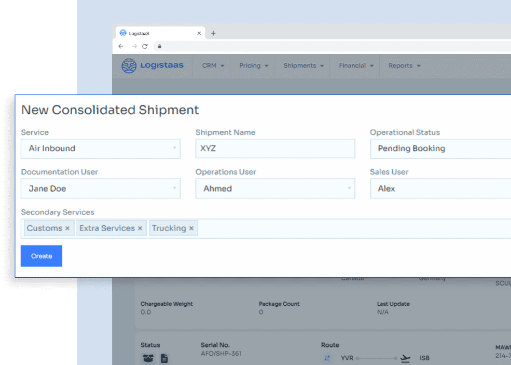Open the Reports menu
511x365 pixels.
tap(405, 65)
